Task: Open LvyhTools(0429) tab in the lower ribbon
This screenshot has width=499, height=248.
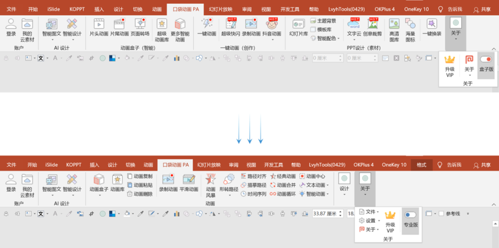Action: point(327,165)
